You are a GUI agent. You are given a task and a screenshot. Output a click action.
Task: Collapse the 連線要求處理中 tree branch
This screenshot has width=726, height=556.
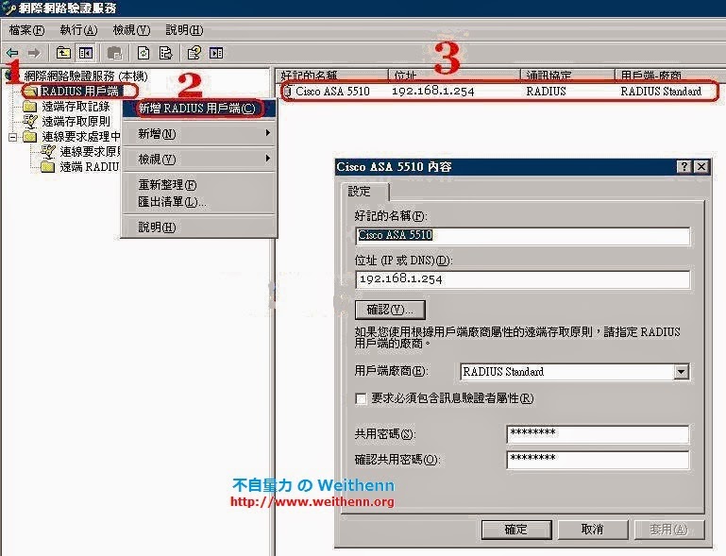click(x=13, y=137)
